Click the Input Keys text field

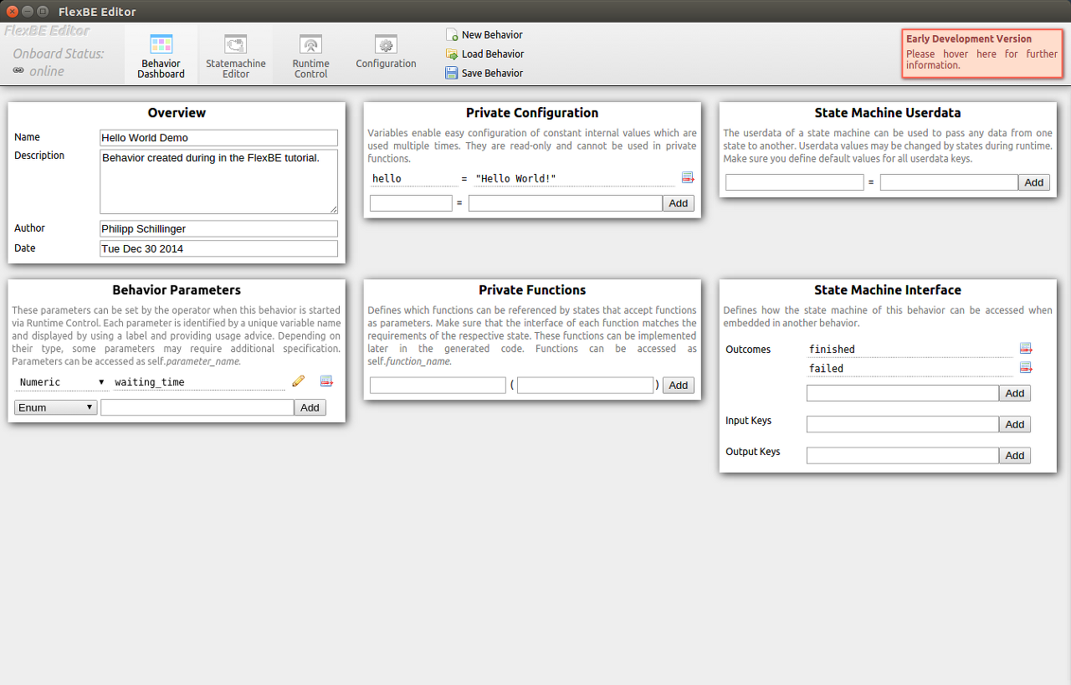click(903, 425)
